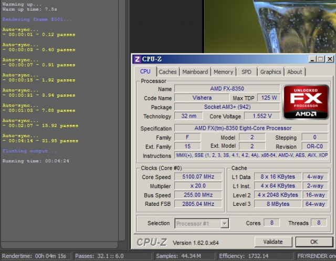Close the CPU-Z window
This screenshot has width=336, height=261.
point(330,59)
